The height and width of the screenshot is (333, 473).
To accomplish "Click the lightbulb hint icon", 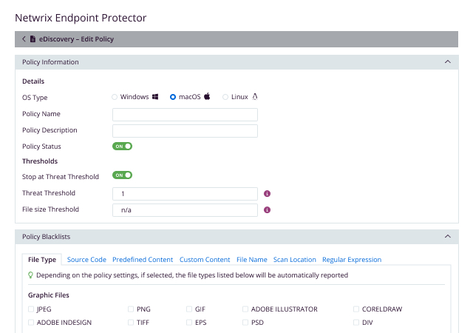I will 30,275.
